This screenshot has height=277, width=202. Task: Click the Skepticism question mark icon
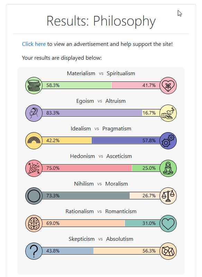click(34, 251)
